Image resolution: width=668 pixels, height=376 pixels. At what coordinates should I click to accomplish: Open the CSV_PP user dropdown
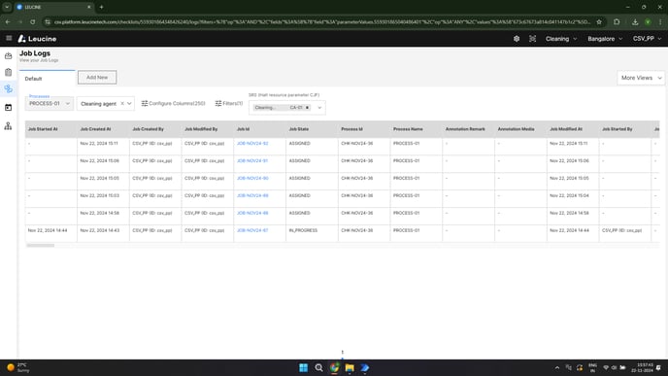(647, 39)
